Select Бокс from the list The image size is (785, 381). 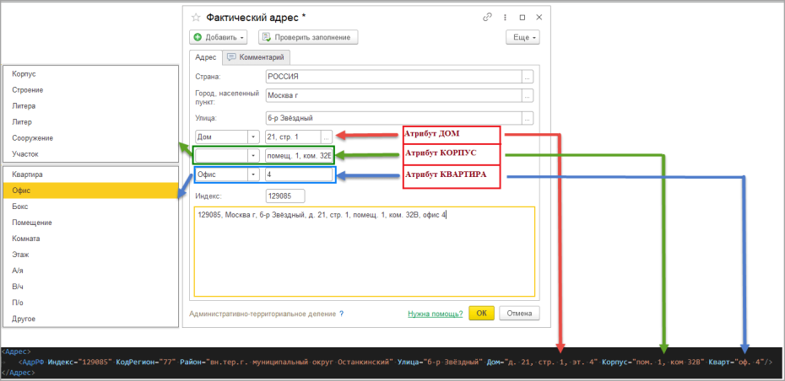coord(90,207)
